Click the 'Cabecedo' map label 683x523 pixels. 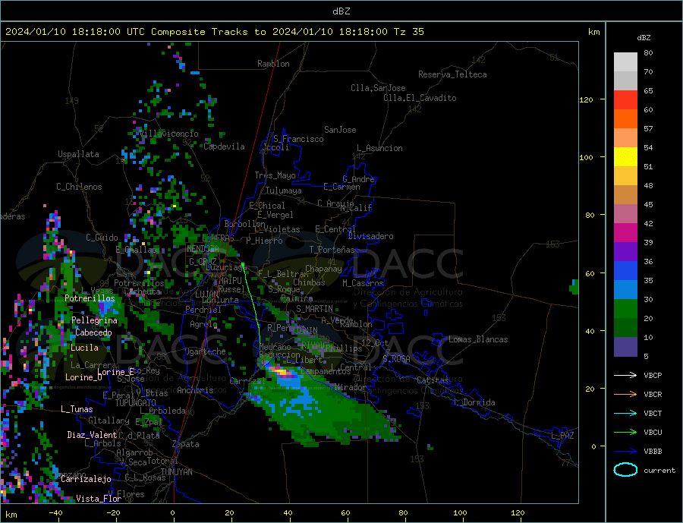click(x=93, y=333)
